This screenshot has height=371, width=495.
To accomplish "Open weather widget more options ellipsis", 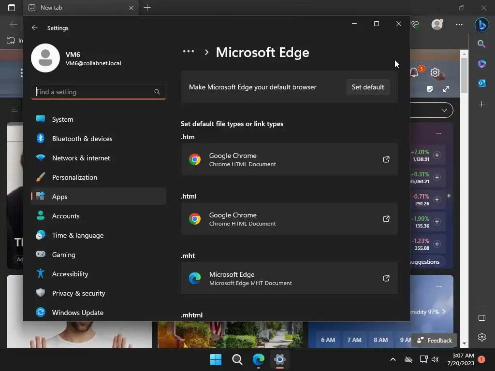I will point(439,286).
